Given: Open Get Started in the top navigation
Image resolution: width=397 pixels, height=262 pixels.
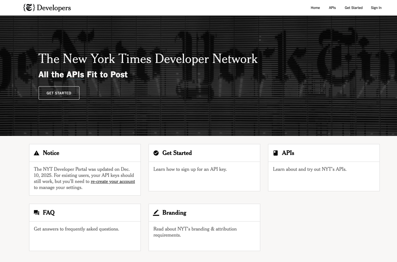Looking at the screenshot, I should tap(354, 8).
